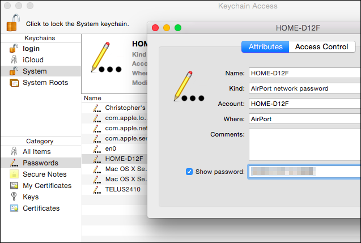
Task: Select the Keys category key icon
Action: tap(14, 197)
